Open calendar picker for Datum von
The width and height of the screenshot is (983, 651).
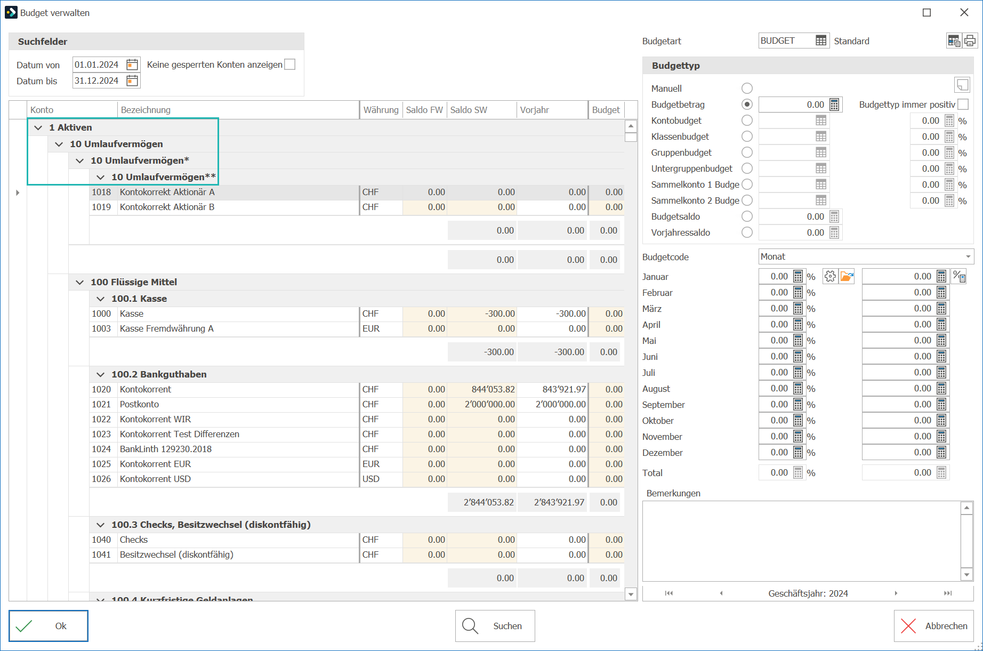[132, 65]
